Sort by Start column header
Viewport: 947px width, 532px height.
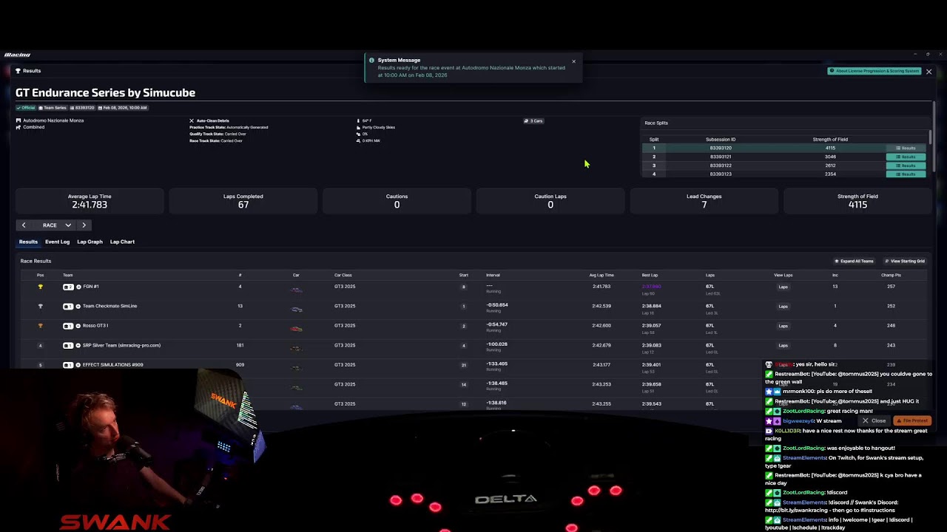pyautogui.click(x=464, y=276)
